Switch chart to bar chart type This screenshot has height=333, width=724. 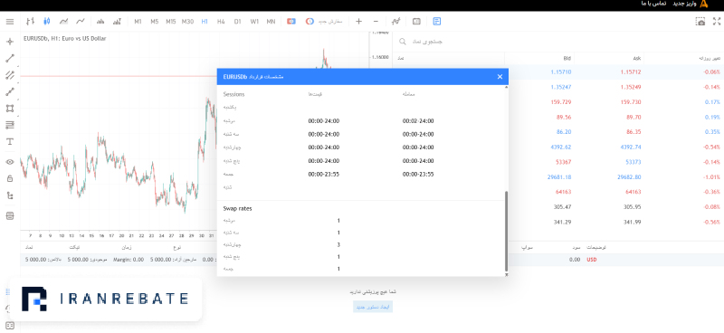pos(31,21)
